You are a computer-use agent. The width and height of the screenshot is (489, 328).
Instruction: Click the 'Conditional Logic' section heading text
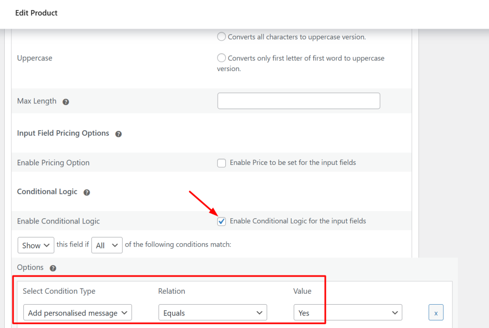click(x=47, y=192)
